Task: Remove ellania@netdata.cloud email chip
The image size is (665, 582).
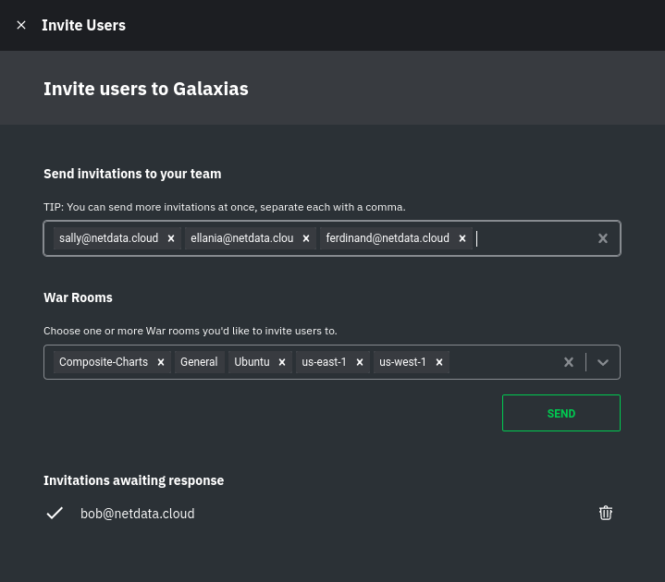Action: (x=306, y=238)
